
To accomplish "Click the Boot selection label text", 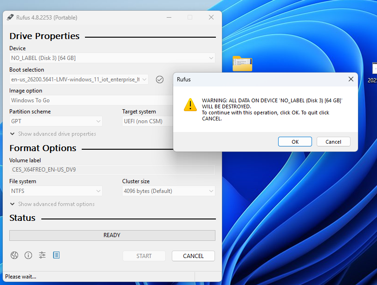I will click(26, 70).
